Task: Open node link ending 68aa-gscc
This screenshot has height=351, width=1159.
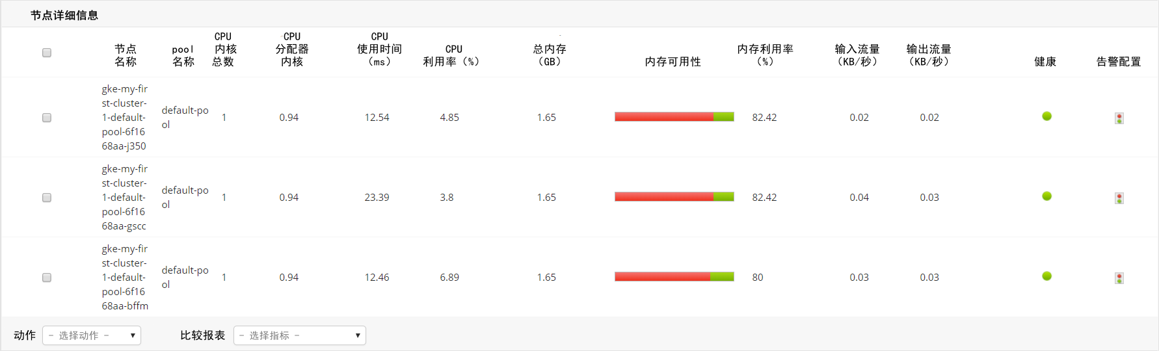Action: [124, 198]
